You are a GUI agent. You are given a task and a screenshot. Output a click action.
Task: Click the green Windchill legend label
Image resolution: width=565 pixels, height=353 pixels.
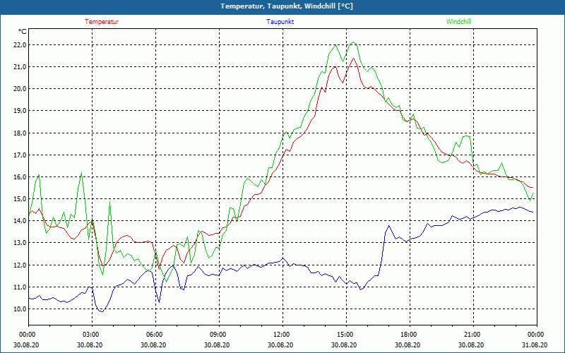coord(458,22)
